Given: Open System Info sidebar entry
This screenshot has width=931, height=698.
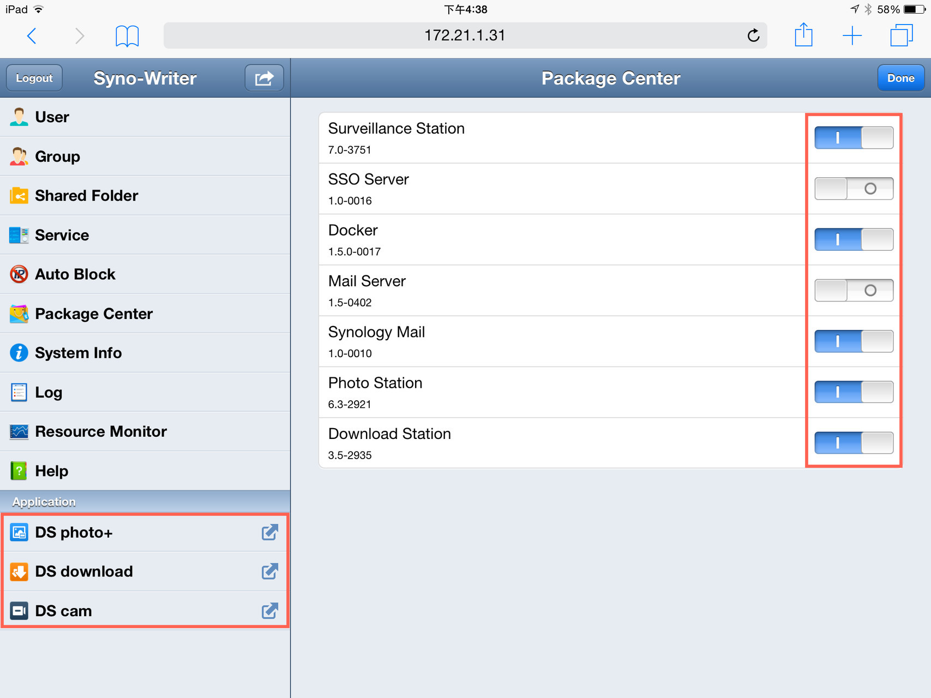Looking at the screenshot, I should click(x=145, y=353).
